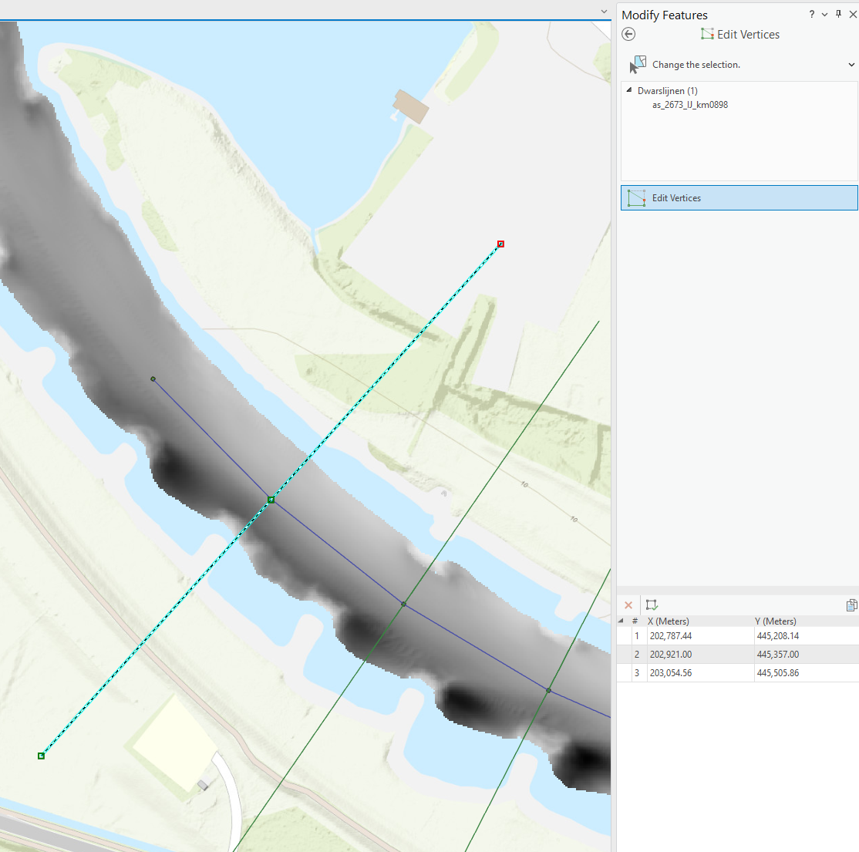The image size is (859, 852).
Task: Copy vertices using the copy icon
Action: click(851, 604)
